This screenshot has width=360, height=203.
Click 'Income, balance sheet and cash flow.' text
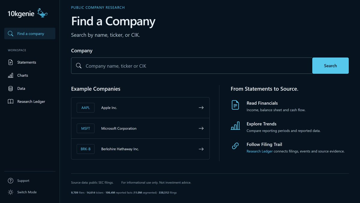pyautogui.click(x=276, y=110)
